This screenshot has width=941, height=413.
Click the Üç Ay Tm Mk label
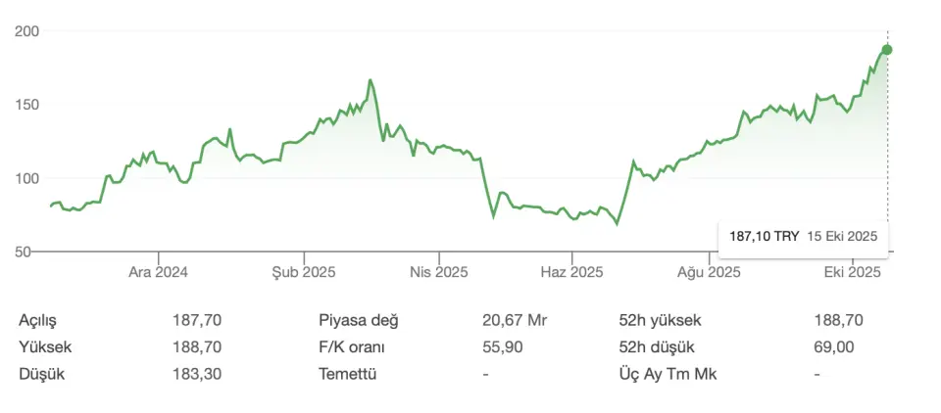[662, 373]
